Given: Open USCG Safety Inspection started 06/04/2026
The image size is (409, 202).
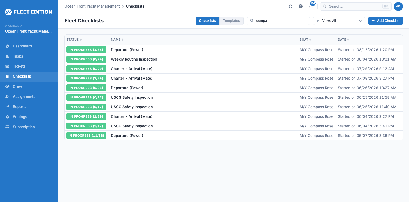Looking at the screenshot, I should click(132, 126).
